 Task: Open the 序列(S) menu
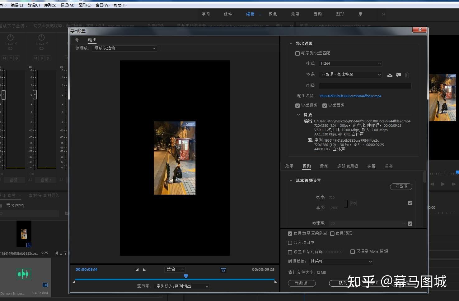pyautogui.click(x=50, y=5)
